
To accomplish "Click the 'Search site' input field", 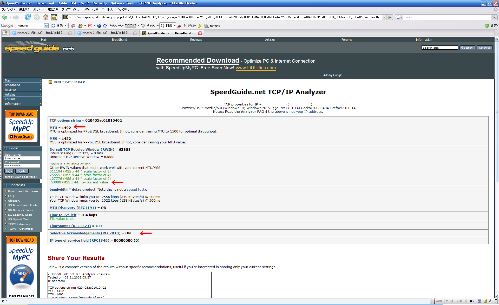I will (x=439, y=48).
